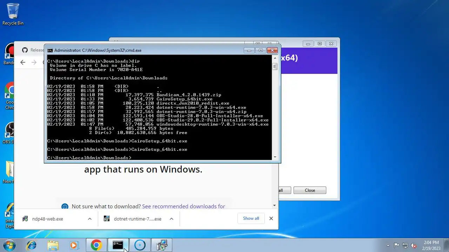
Task: Click dotnet-runtime-7.0.3-win-x64.zip text
Action: 201,112
